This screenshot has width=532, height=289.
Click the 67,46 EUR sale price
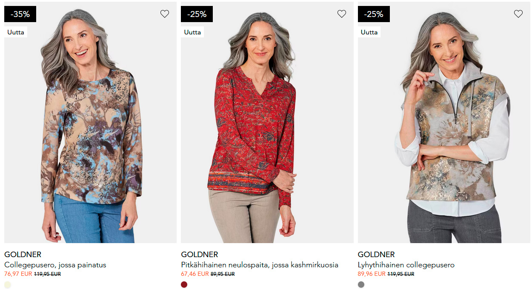click(195, 274)
